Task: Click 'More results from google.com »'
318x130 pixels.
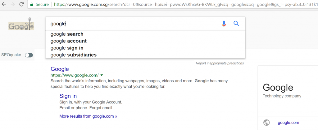Action: [88, 116]
